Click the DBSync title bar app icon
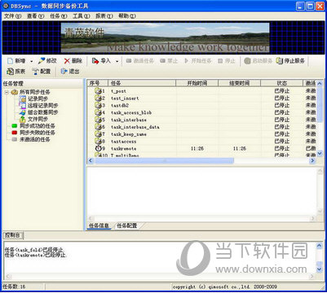The image size is (327, 293). 6,6
